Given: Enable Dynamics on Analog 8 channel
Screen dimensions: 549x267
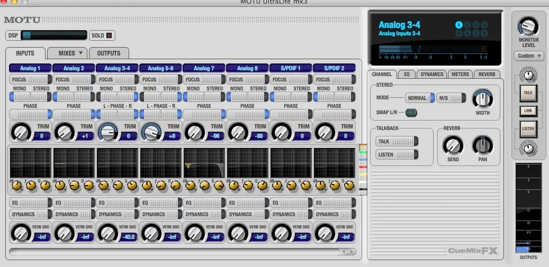Looking at the screenshot, I should pos(248,214).
